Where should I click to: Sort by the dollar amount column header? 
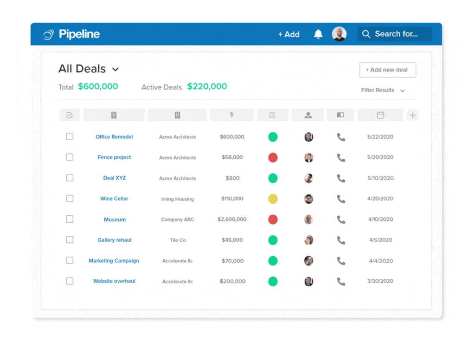coord(231,115)
